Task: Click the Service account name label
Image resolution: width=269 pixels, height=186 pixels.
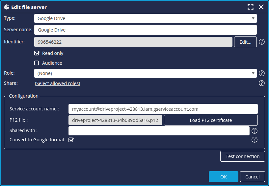Action: (x=34, y=109)
